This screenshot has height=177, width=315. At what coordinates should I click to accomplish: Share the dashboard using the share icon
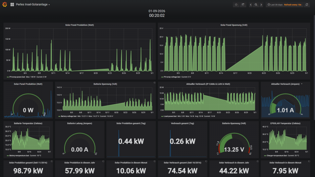pyautogui.click(x=243, y=4)
